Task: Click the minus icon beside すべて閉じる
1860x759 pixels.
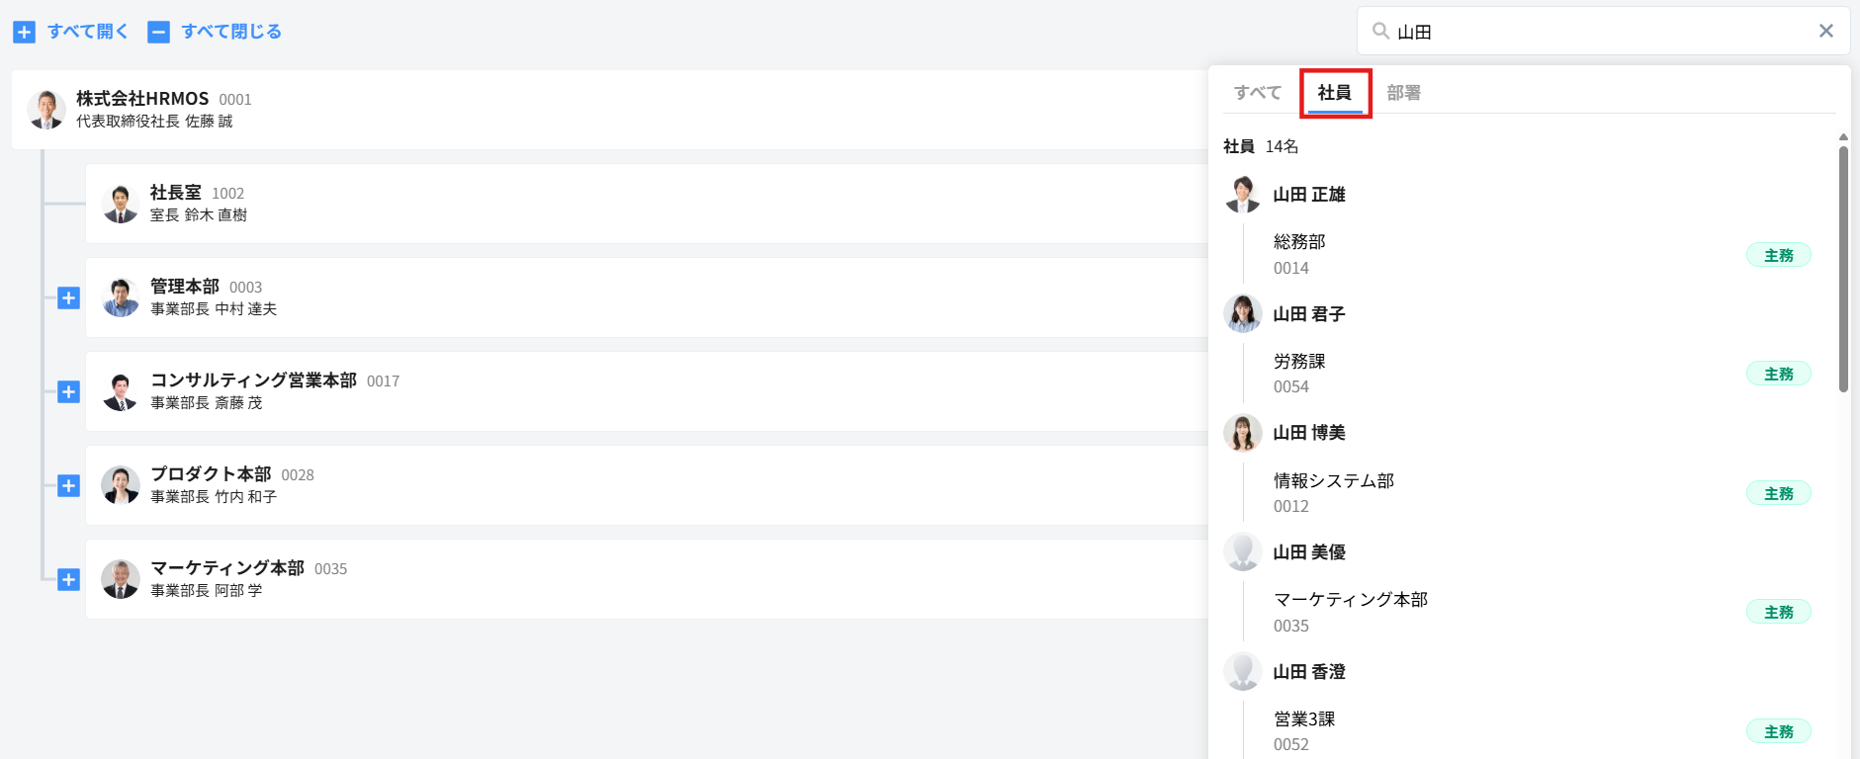Action: click(x=158, y=32)
